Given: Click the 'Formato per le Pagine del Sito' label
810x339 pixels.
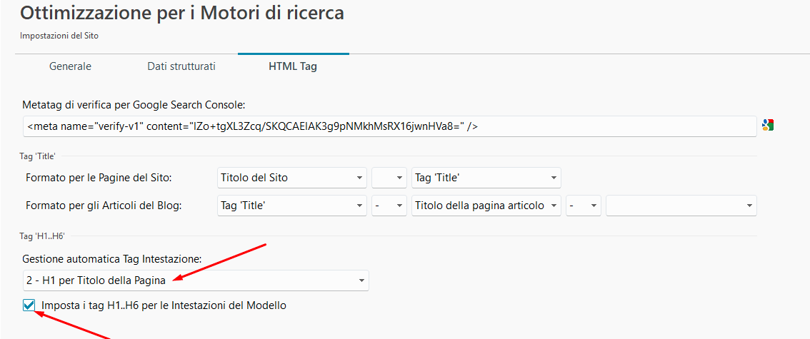Looking at the screenshot, I should point(99,178).
